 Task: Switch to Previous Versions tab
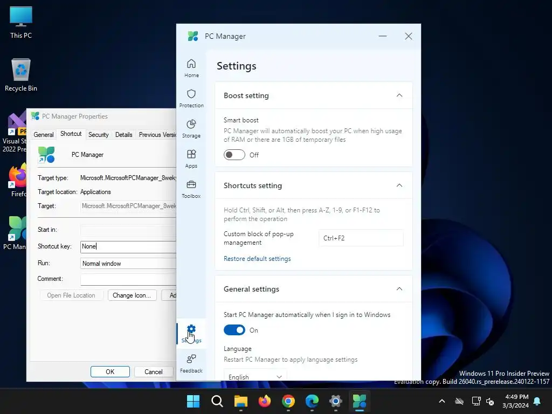pos(157,134)
